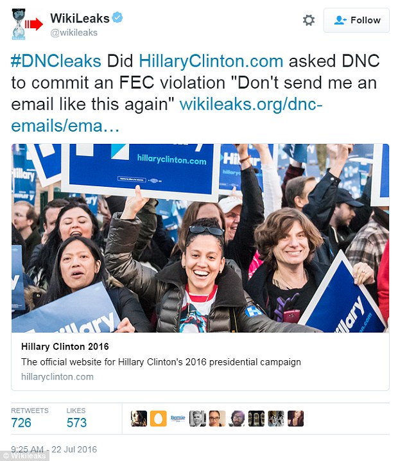Click the orange egg avatar
407x461 pixels.
[x=159, y=419]
